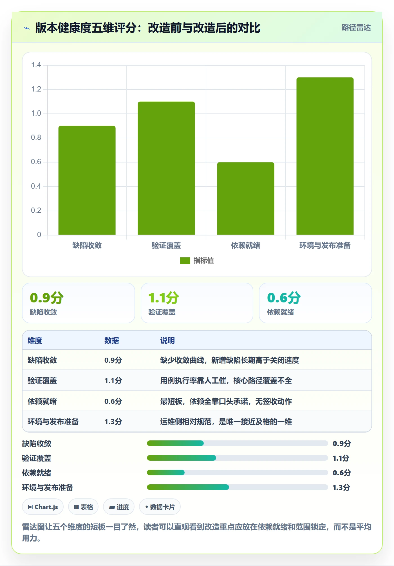The height and width of the screenshot is (566, 394).
Task: Click the 环境与发布准备 progress bar
Action: pos(237,487)
